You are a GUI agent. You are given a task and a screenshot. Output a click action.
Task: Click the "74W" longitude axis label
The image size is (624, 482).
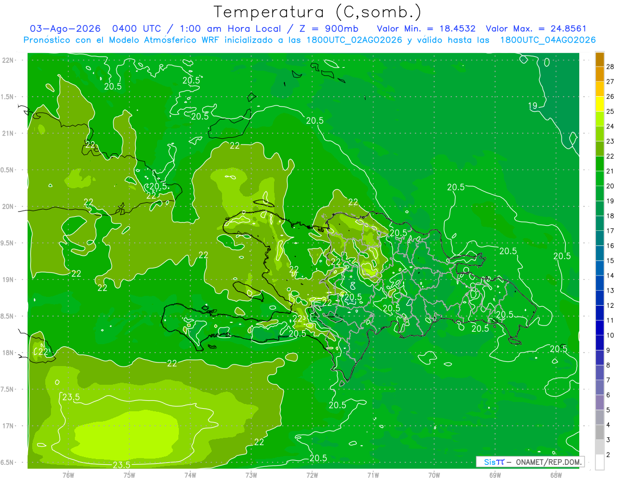coord(190,475)
